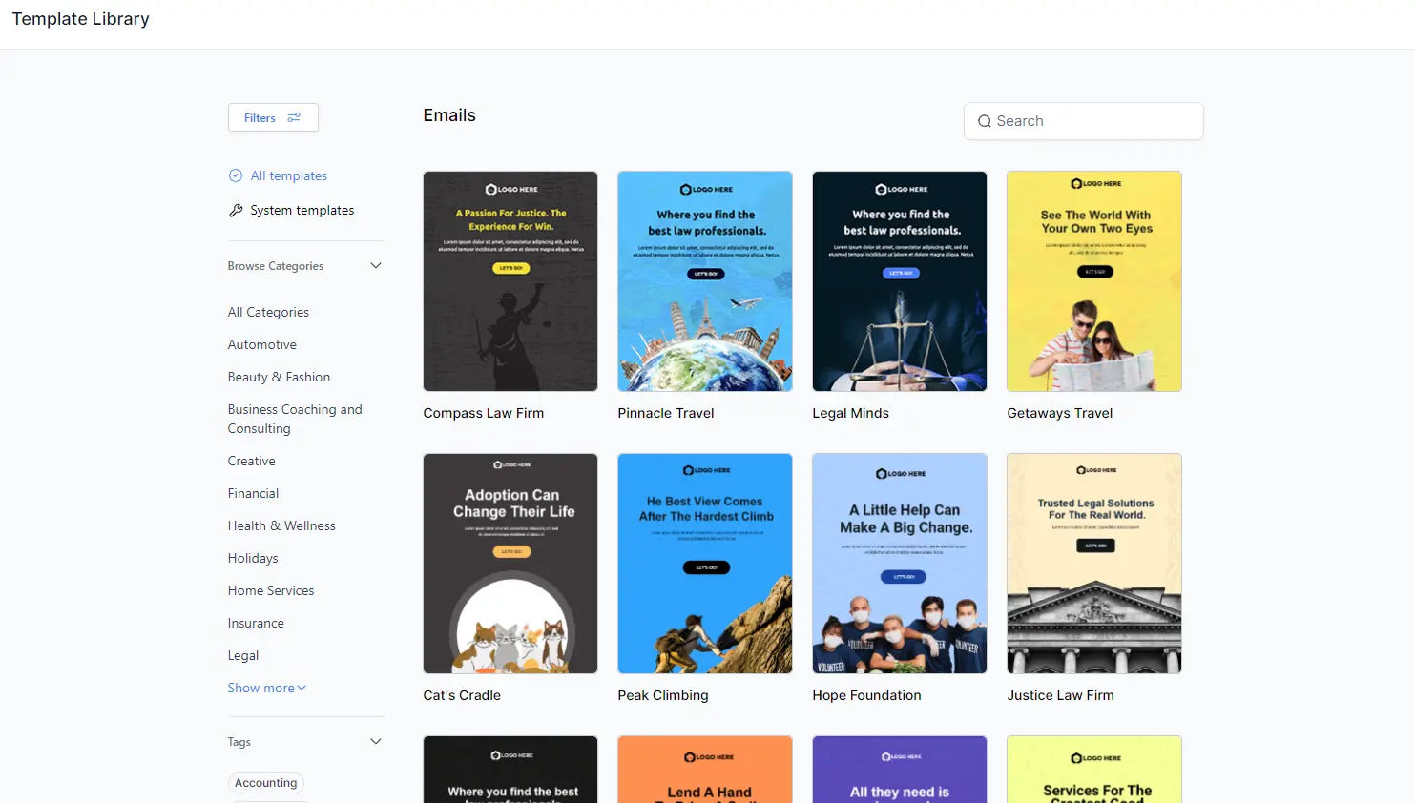This screenshot has width=1415, height=803.
Task: Select the Health & Wellness category
Action: [x=281, y=525]
